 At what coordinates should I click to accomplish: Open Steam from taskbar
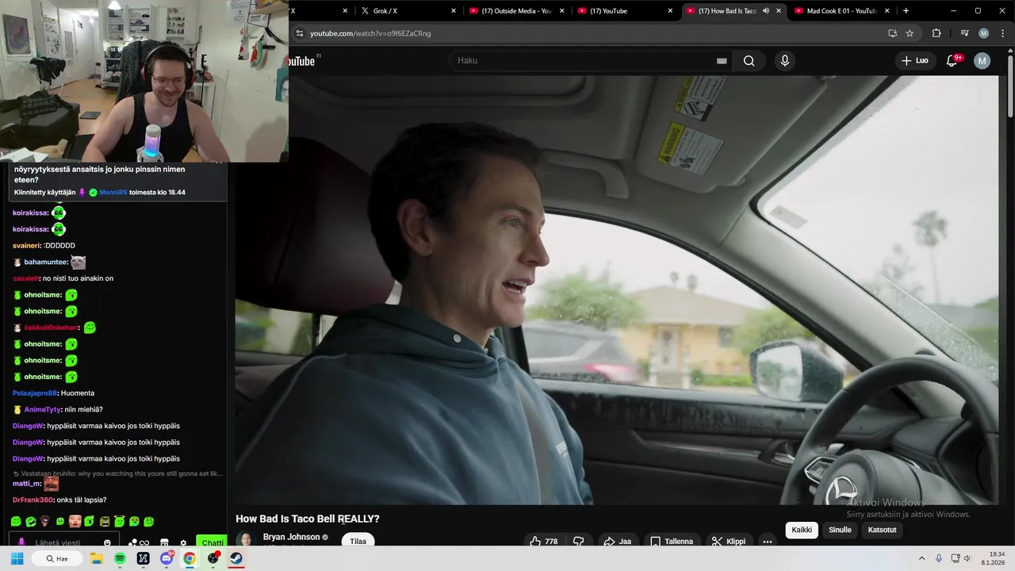[236, 558]
